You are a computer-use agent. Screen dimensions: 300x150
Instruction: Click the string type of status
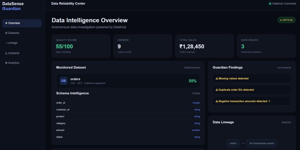(197, 137)
